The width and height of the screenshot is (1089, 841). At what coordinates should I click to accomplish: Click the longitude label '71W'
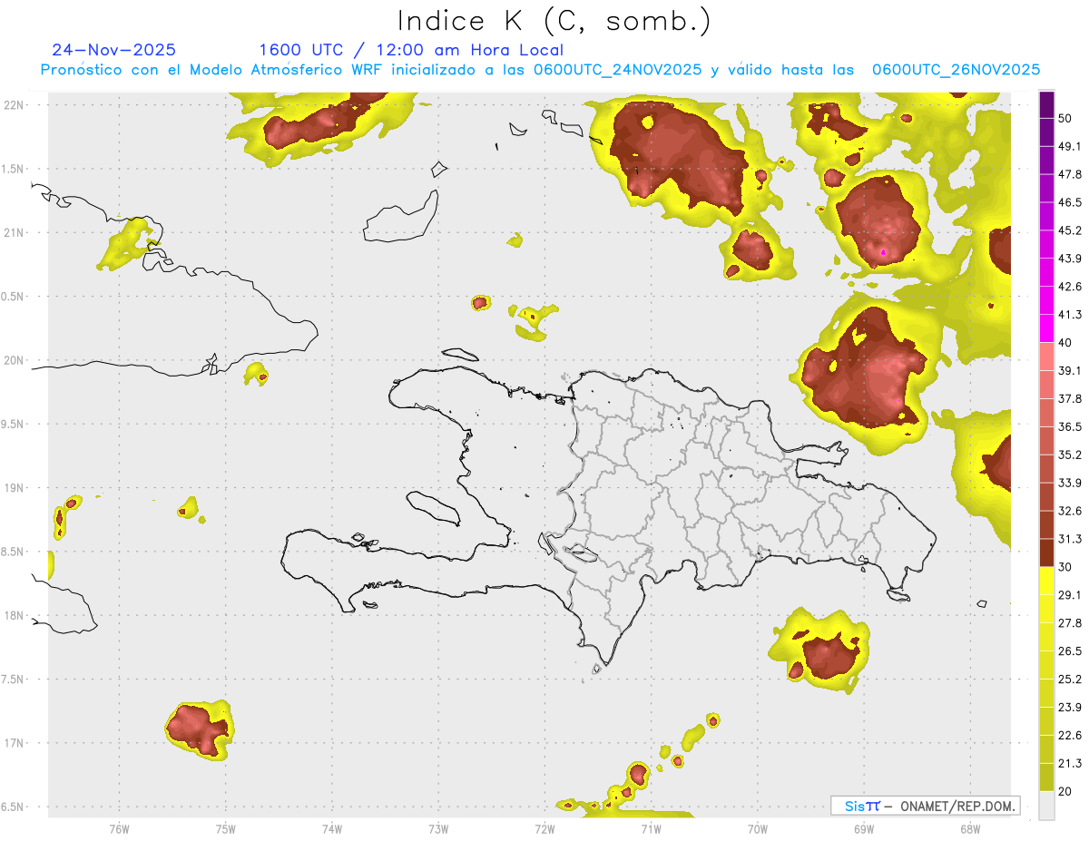pyautogui.click(x=651, y=829)
